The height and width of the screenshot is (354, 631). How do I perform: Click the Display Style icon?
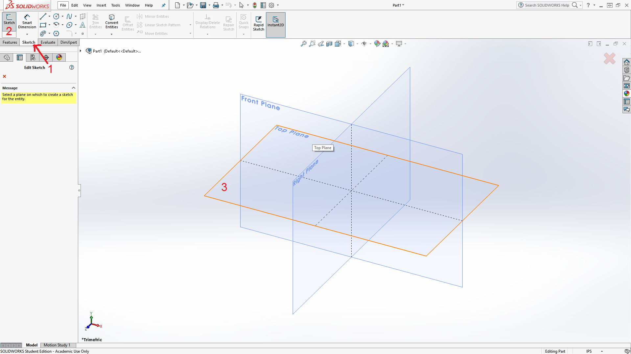[351, 44]
